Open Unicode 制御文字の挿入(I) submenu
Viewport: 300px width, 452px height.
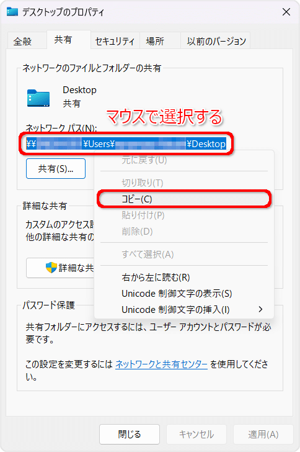click(x=184, y=310)
